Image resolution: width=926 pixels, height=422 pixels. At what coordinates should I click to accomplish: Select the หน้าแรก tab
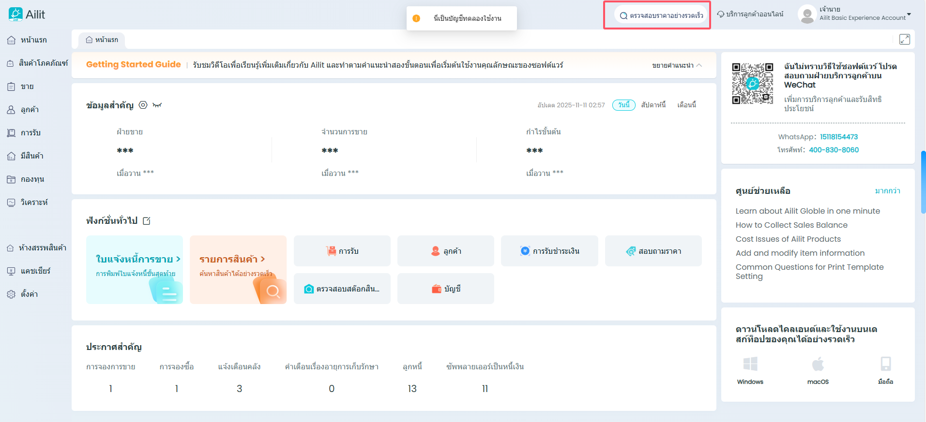(102, 40)
